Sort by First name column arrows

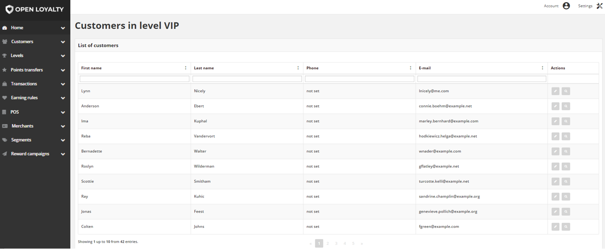[x=186, y=68]
